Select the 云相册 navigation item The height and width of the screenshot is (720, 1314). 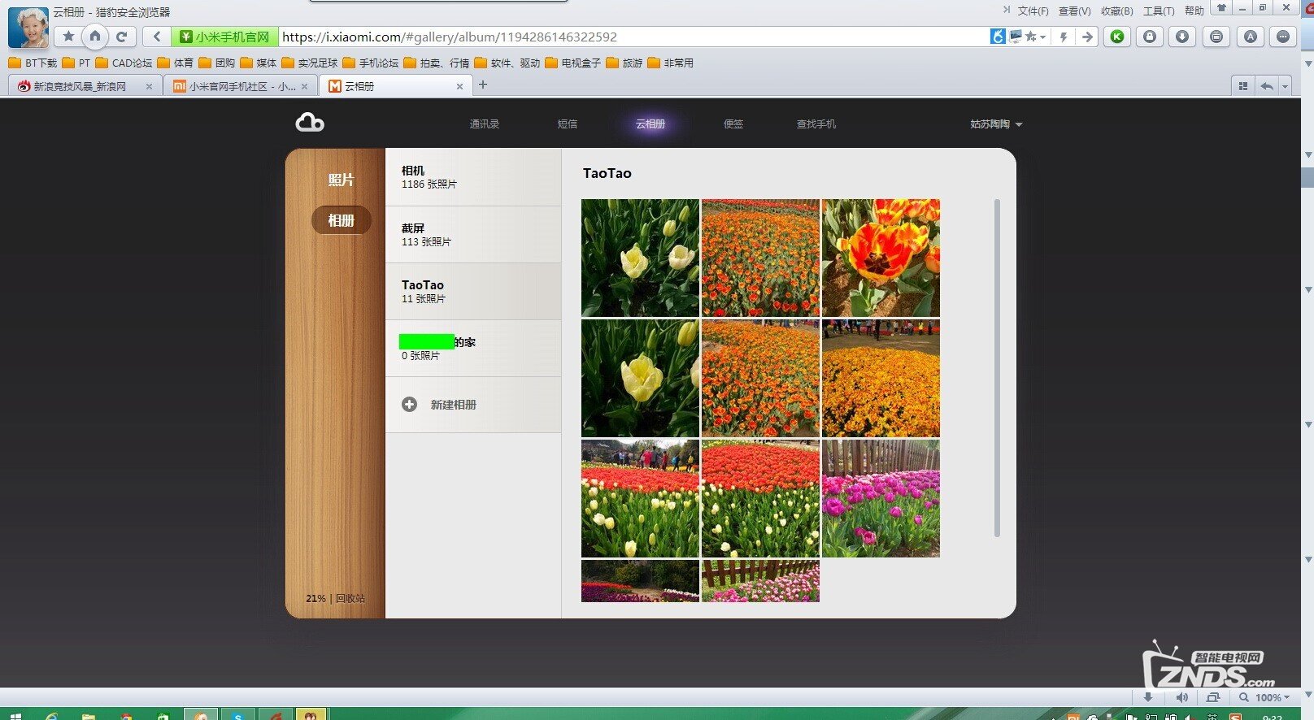point(650,124)
